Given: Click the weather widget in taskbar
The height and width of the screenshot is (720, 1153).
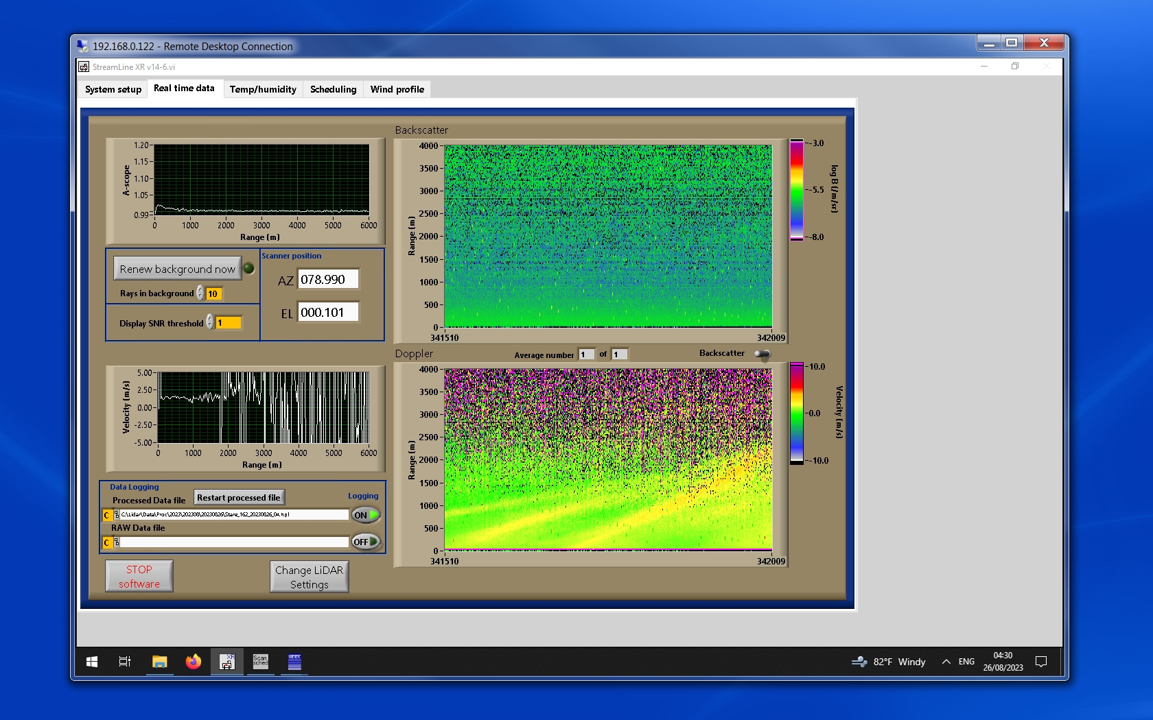Looking at the screenshot, I should click(x=889, y=662).
